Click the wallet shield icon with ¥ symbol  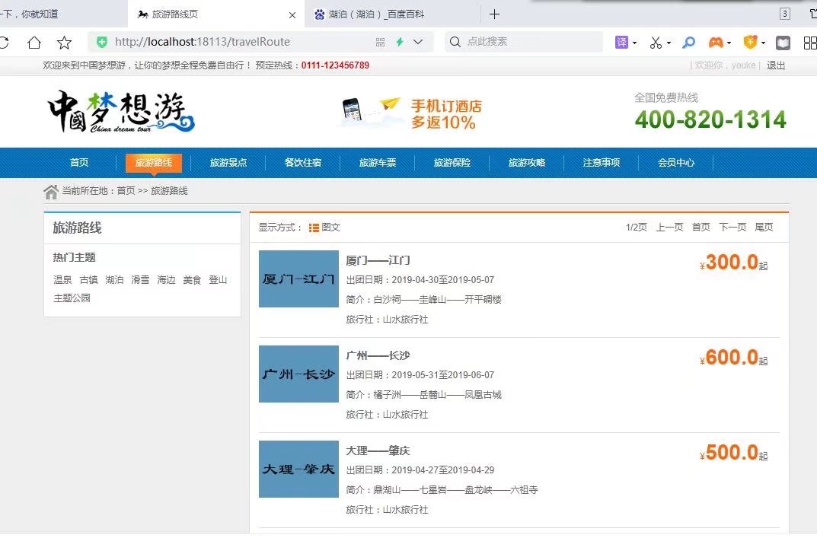748,42
